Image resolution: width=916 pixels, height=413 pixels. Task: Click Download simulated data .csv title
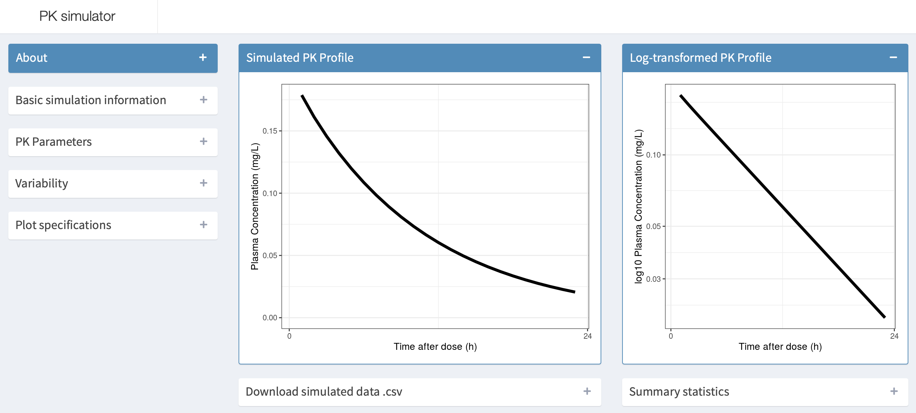[x=323, y=391]
